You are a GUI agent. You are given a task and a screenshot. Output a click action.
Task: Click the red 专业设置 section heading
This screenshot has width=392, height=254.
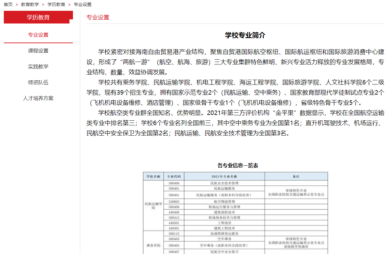[98, 17]
